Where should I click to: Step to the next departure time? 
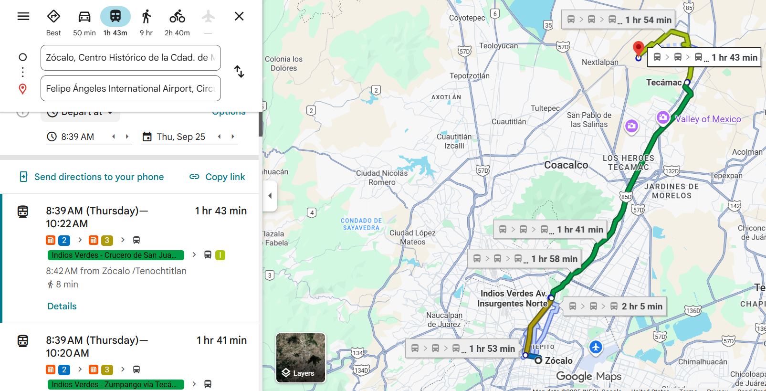(x=127, y=137)
